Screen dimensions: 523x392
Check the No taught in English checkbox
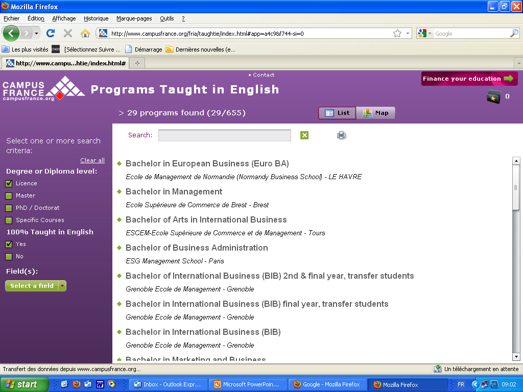click(9, 256)
